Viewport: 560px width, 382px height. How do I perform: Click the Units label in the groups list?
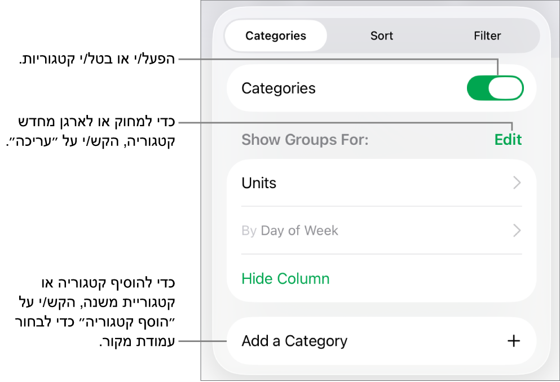[x=259, y=183]
